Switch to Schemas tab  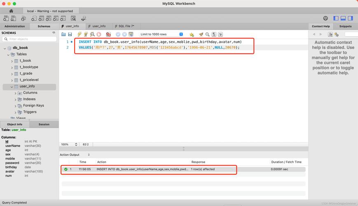click(44, 26)
